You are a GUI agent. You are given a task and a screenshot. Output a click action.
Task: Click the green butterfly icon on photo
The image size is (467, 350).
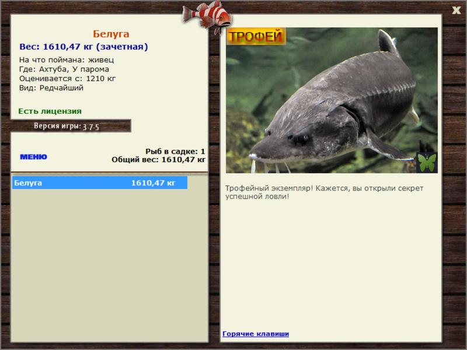pyautogui.click(x=427, y=163)
